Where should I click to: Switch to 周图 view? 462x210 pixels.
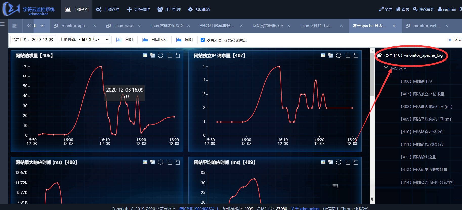pos(184,40)
